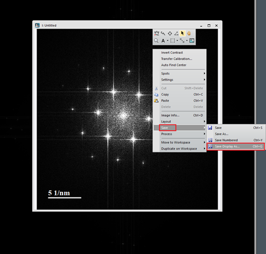266x254 pixels.
Task: Select the arrow pointer tool
Action: tap(183, 33)
